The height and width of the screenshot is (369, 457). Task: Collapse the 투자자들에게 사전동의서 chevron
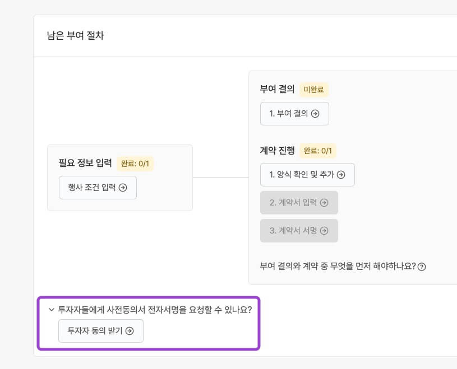pos(51,309)
